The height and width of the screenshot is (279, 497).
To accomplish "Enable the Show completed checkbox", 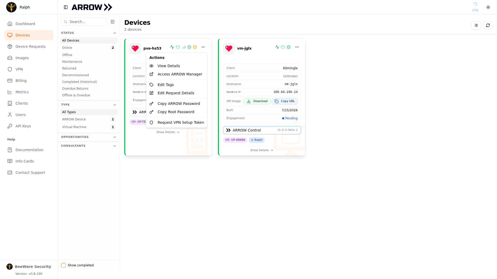I will point(63,265).
